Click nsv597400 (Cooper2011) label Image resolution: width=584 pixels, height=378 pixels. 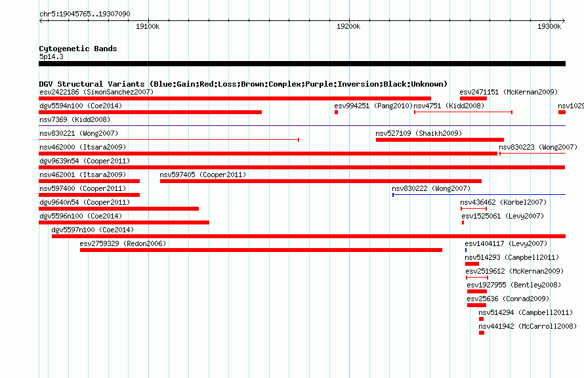pyautogui.click(x=83, y=188)
